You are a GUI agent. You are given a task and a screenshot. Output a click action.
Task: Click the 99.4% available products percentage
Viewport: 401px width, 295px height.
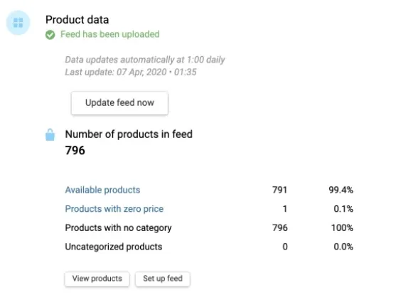341,190
